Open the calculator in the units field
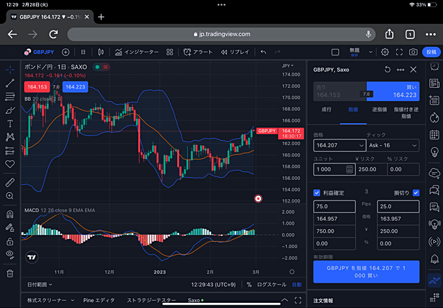This screenshot has width=443, height=308. click(x=349, y=169)
